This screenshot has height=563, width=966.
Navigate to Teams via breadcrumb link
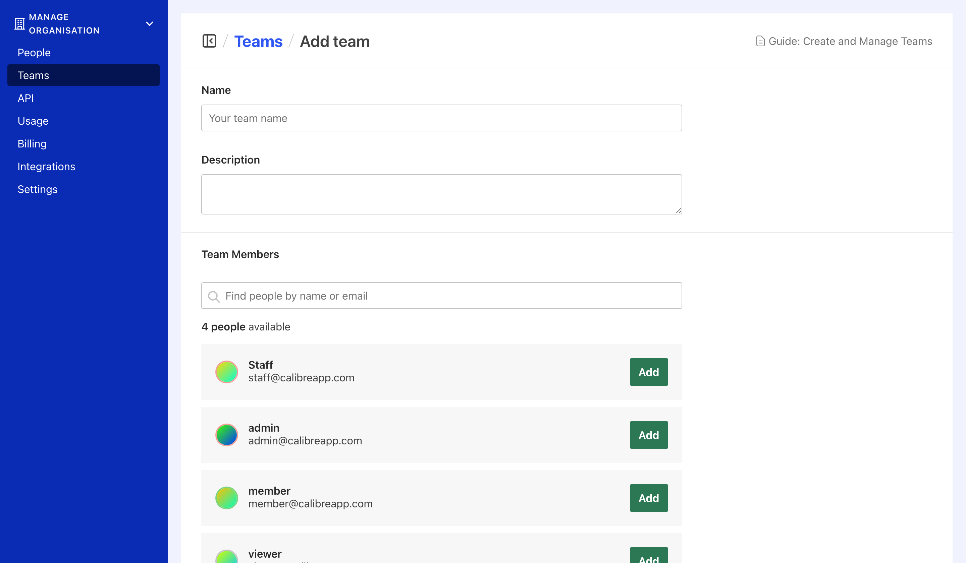[x=258, y=41]
